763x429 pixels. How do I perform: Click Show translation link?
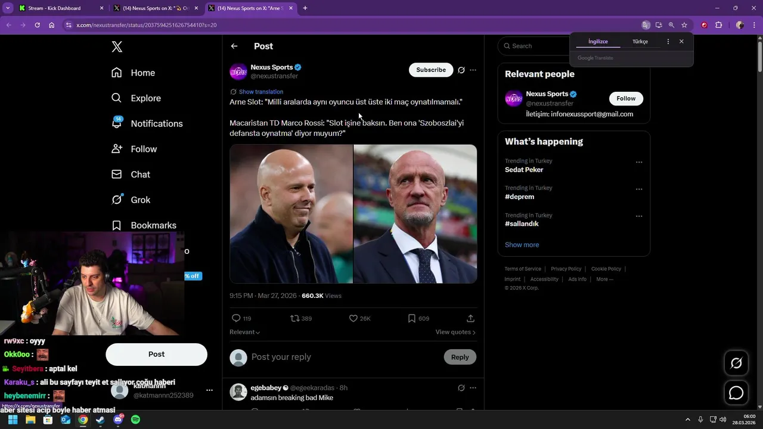[x=260, y=92]
